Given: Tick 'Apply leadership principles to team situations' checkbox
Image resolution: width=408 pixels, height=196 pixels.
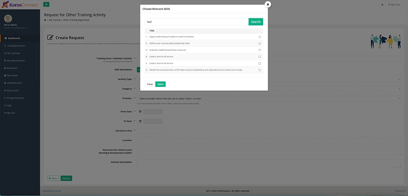Looking at the screenshot, I should click(260, 37).
